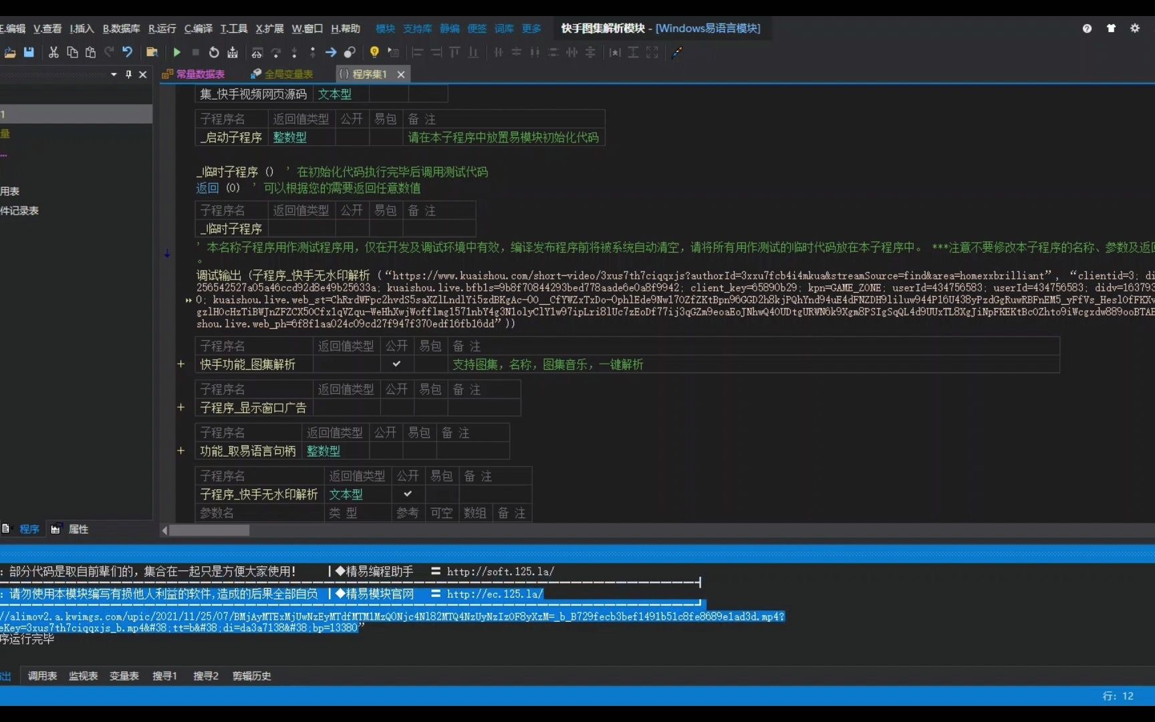
Task: Save the project with the disk icon
Action: (29, 52)
